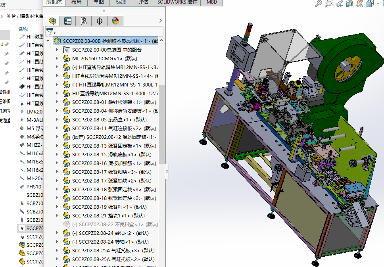Expand the MI-20x160-SCMG component node

pos(57,58)
